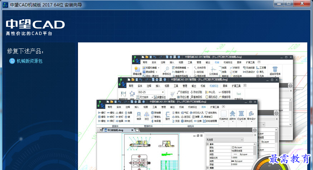Image resolution: width=313 pixels, height=170 pixels.
Task: Click the Save icon in front CAD window
Action: pos(116,102)
